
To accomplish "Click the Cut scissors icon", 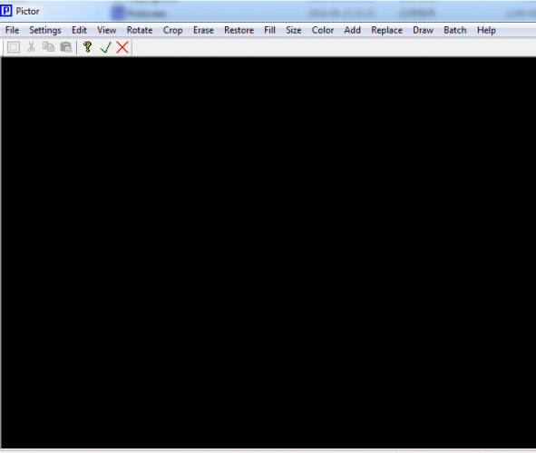I will (x=31, y=47).
